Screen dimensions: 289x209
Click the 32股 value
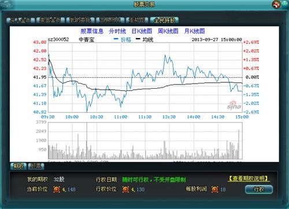tap(59, 179)
